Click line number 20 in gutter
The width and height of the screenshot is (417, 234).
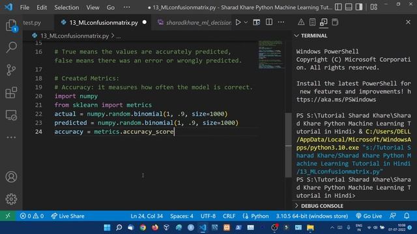(38, 96)
